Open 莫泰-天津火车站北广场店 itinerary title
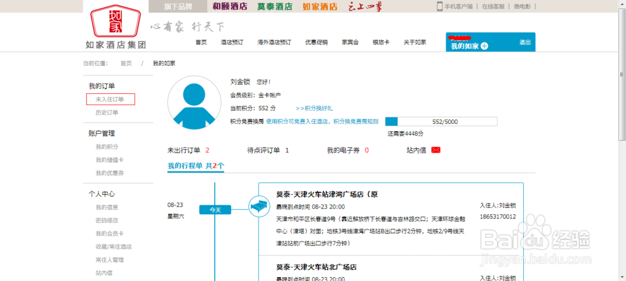 pyautogui.click(x=316, y=267)
